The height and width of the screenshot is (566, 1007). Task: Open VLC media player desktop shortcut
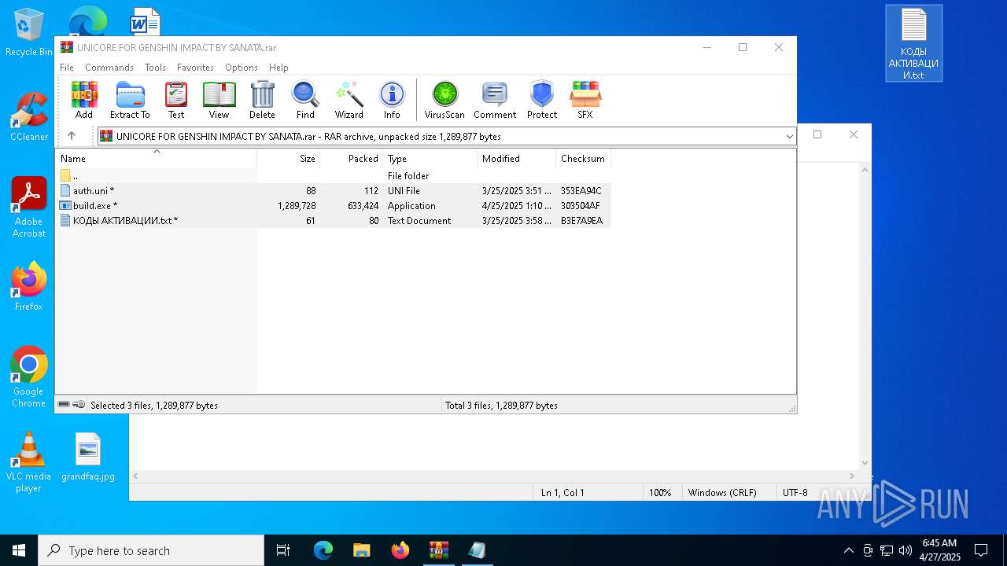click(x=29, y=461)
